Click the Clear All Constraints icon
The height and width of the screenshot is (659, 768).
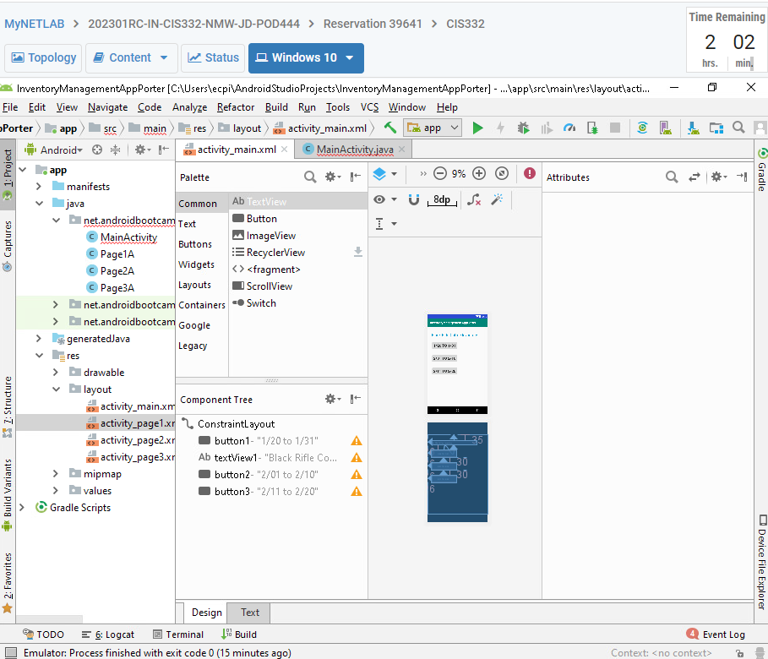(x=474, y=199)
